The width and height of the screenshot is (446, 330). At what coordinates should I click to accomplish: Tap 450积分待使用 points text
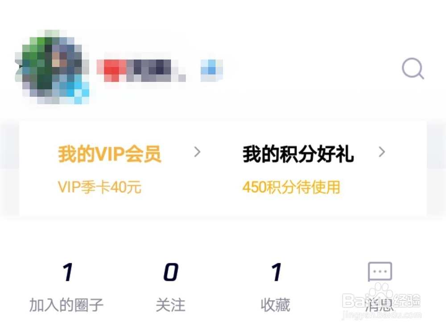pyautogui.click(x=291, y=188)
